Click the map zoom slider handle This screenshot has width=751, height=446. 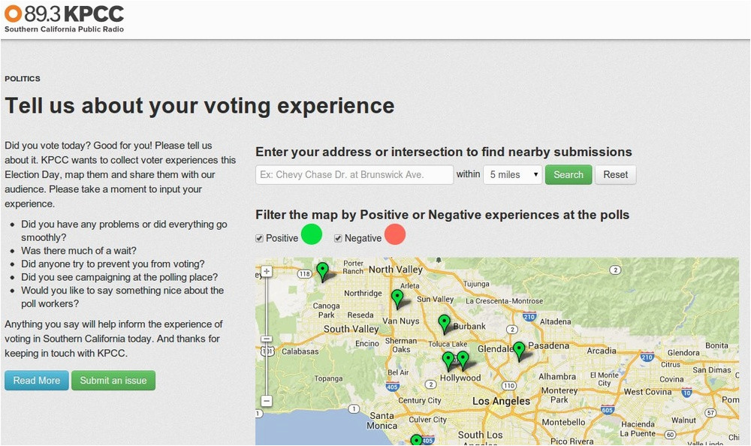point(267,339)
